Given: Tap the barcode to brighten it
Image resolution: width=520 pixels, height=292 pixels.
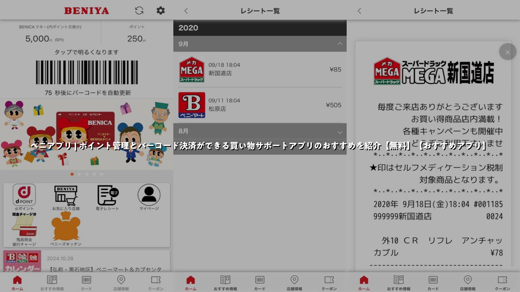Looking at the screenshot, I should tap(87, 72).
